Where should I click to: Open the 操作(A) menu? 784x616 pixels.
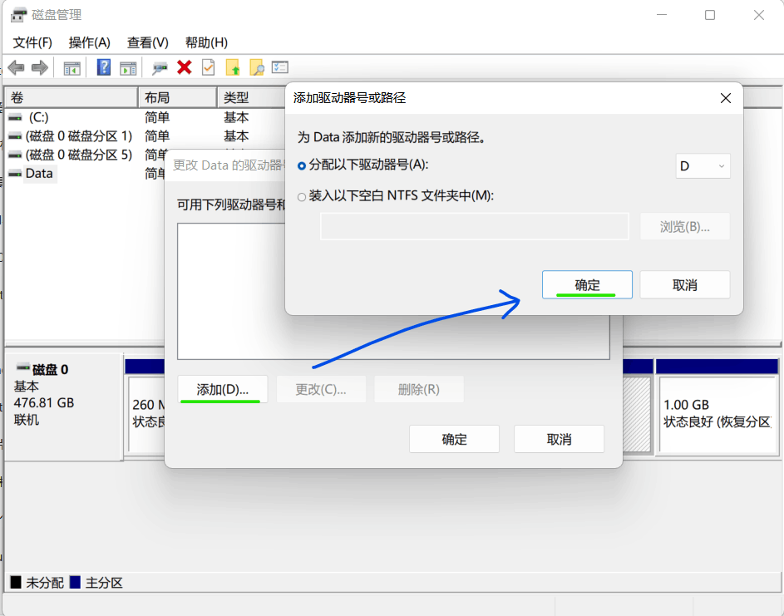click(x=90, y=43)
